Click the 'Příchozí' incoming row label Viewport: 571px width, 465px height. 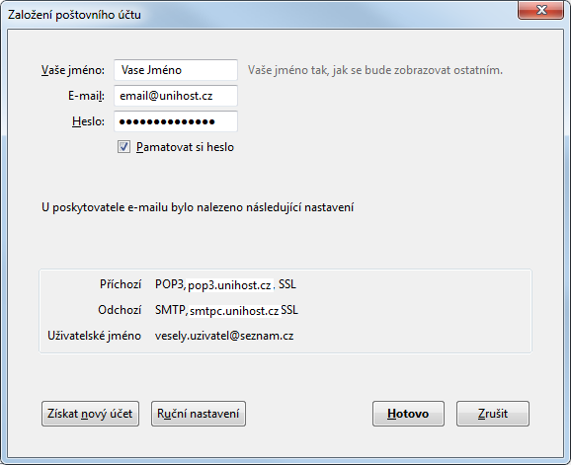point(121,284)
